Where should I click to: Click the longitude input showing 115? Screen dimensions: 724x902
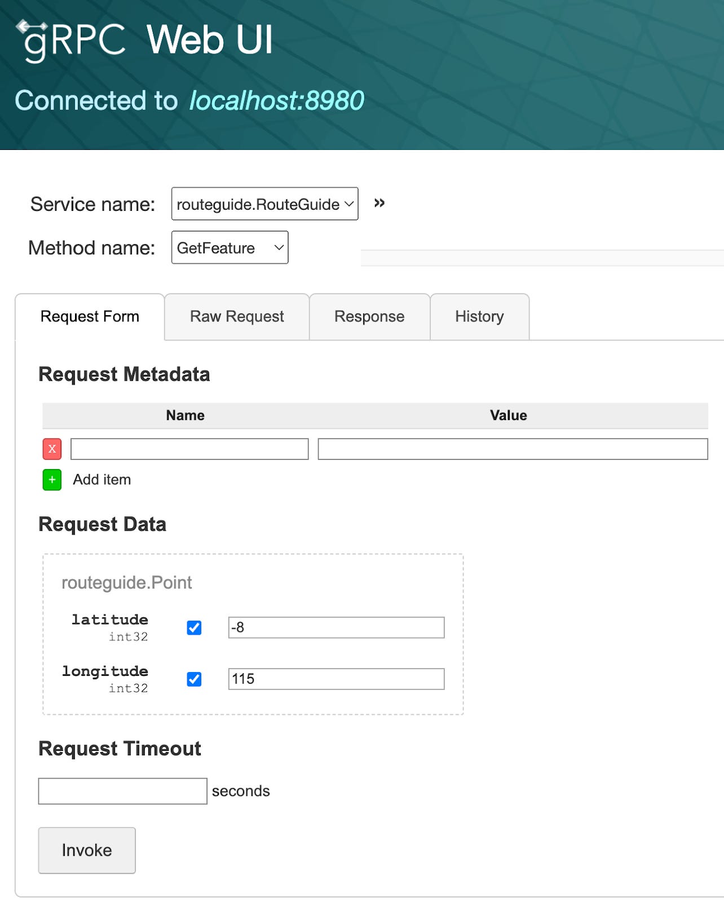coord(336,679)
